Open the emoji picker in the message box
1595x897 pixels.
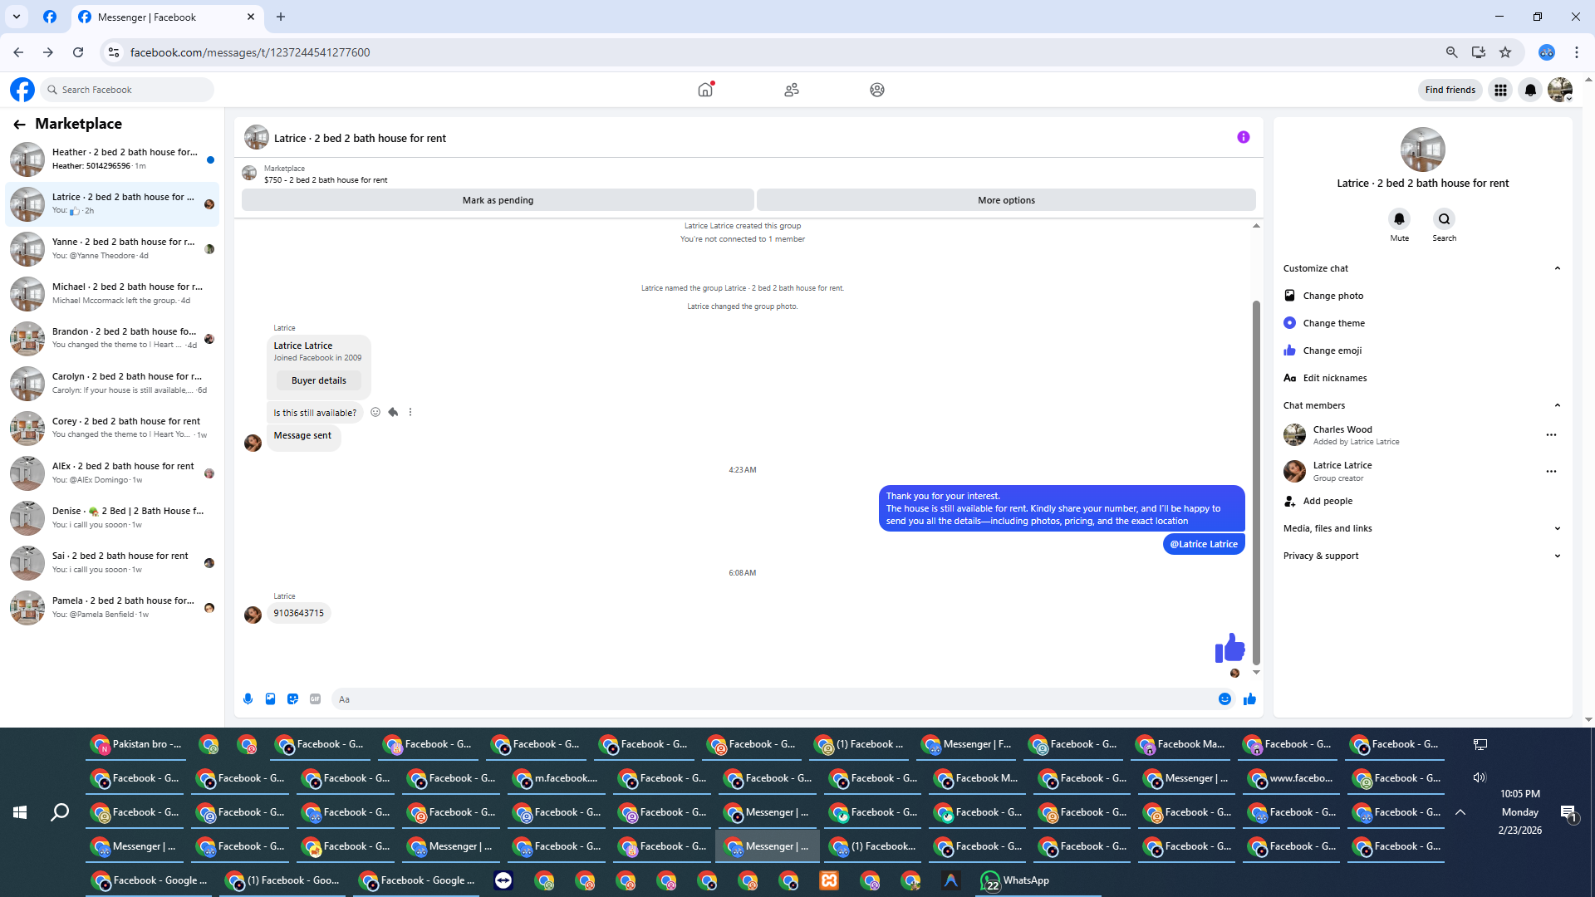coord(1224,699)
